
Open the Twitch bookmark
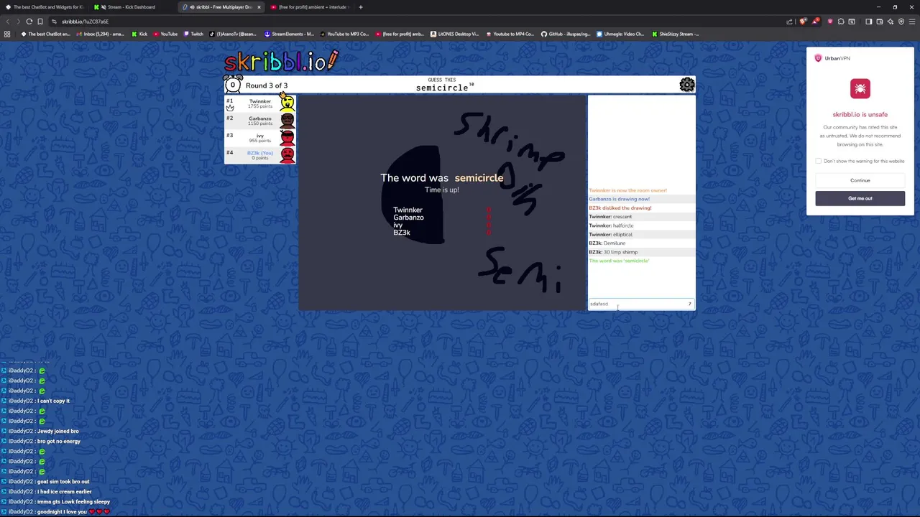coord(193,34)
